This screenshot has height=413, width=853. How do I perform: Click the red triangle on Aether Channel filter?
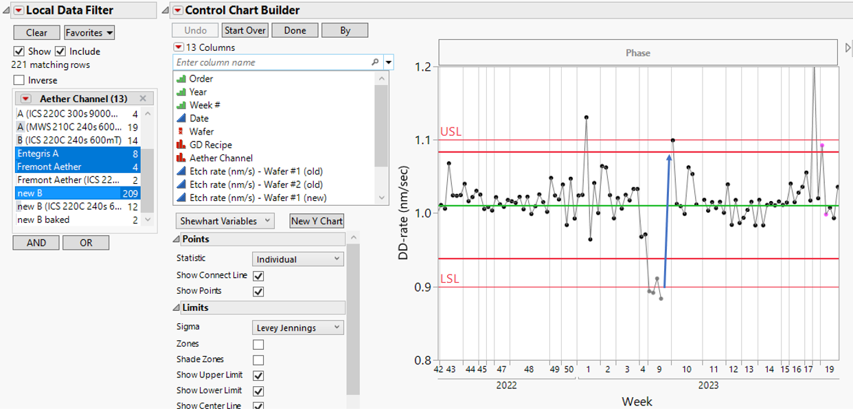[x=25, y=98]
